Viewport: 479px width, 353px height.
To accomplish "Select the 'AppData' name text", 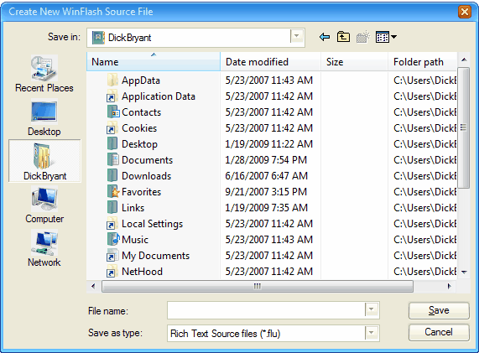I will [141, 80].
